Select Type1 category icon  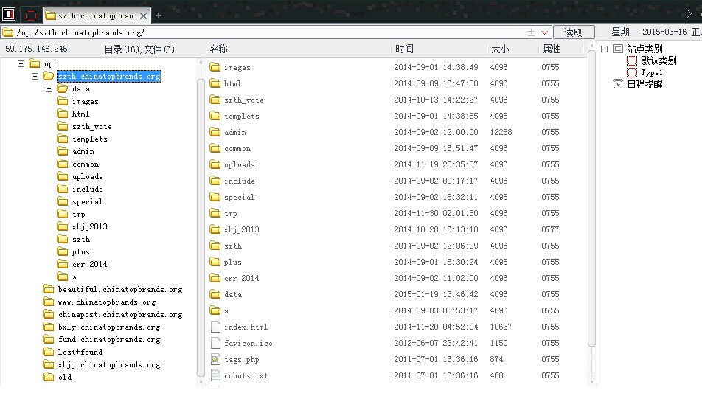tap(632, 72)
